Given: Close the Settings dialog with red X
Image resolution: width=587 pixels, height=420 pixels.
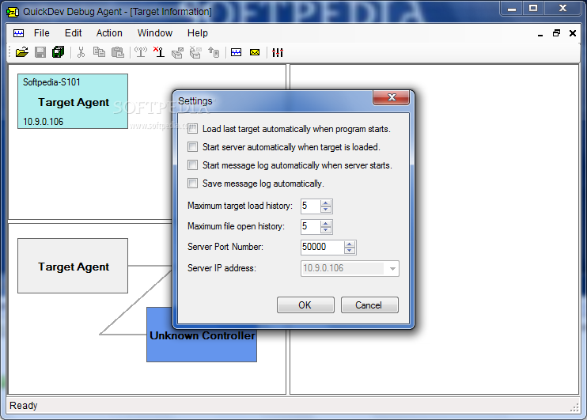Looking at the screenshot, I should [x=392, y=97].
